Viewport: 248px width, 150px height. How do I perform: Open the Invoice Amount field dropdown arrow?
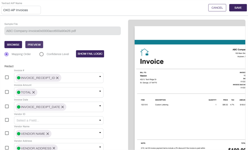[x=100, y=91]
